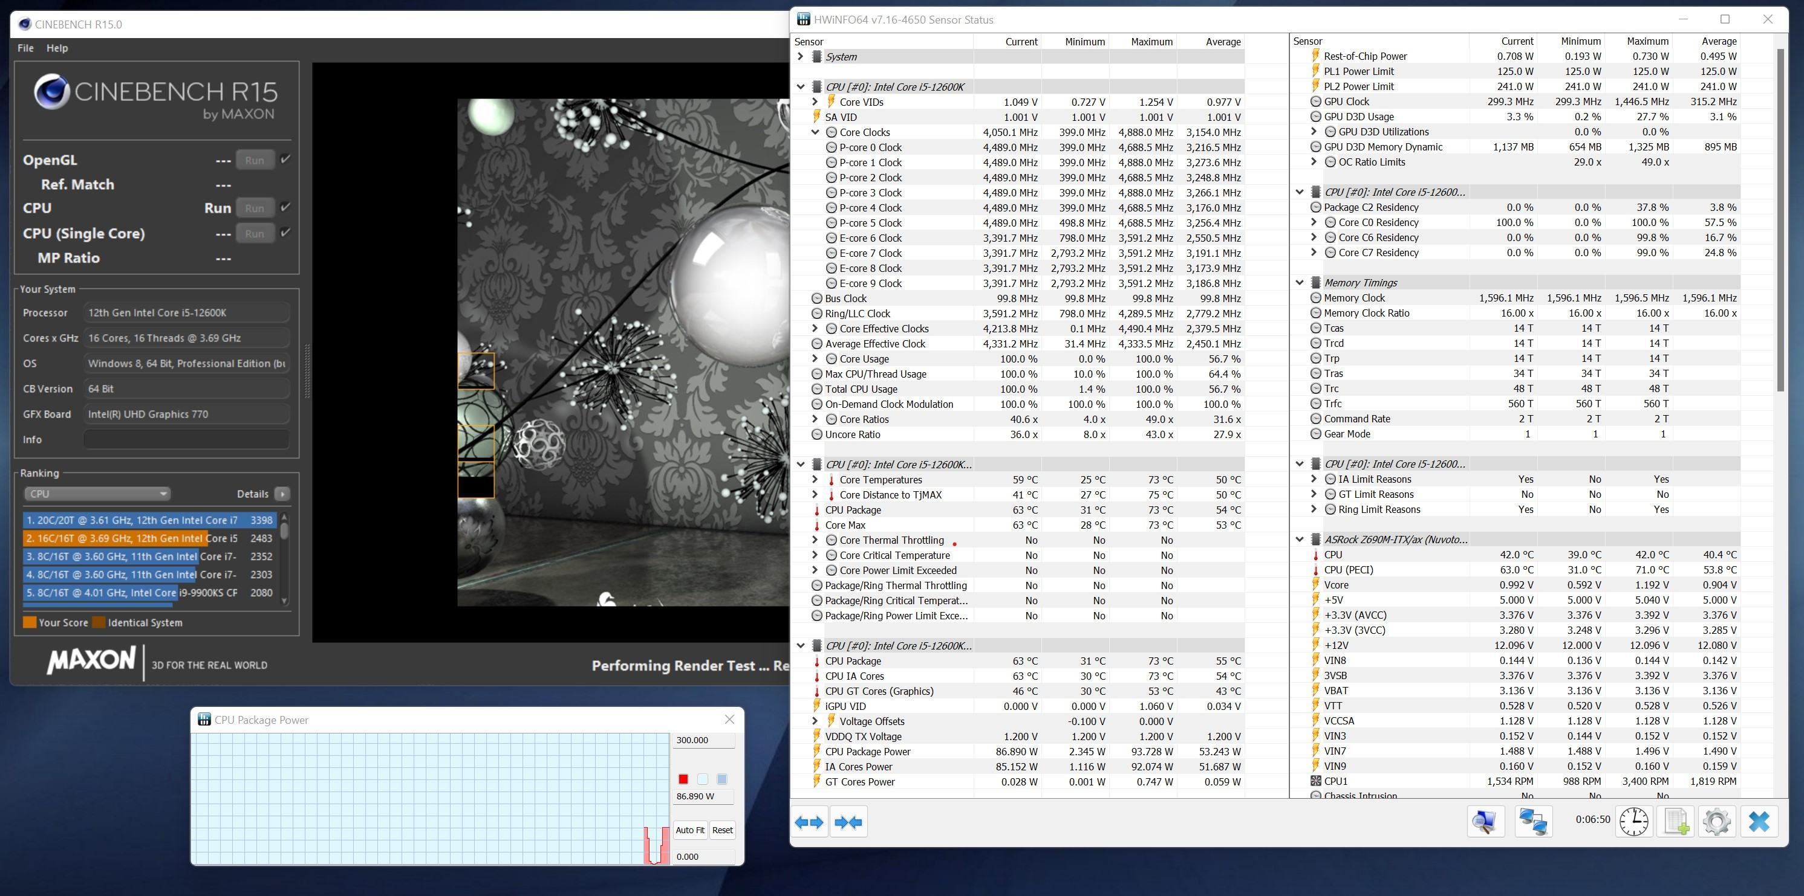Expand the System sensor group
The image size is (1804, 896).
point(801,57)
